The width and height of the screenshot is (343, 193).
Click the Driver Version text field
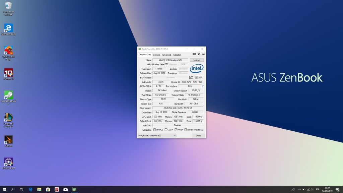click(x=178, y=108)
